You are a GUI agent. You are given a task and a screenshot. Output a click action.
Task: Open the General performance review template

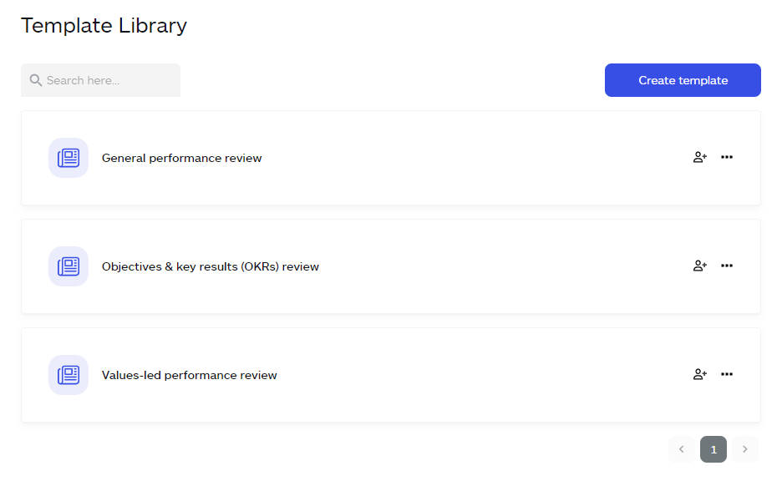click(x=181, y=158)
